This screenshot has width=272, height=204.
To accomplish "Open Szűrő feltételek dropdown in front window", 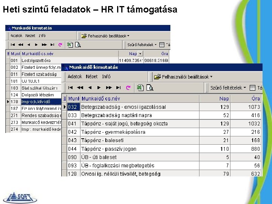I will pos(245,88).
